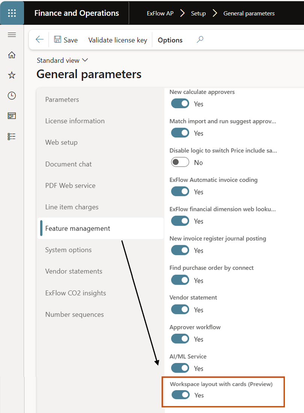
Task: Open Workspaces icon in sidebar
Action: [x=12, y=116]
